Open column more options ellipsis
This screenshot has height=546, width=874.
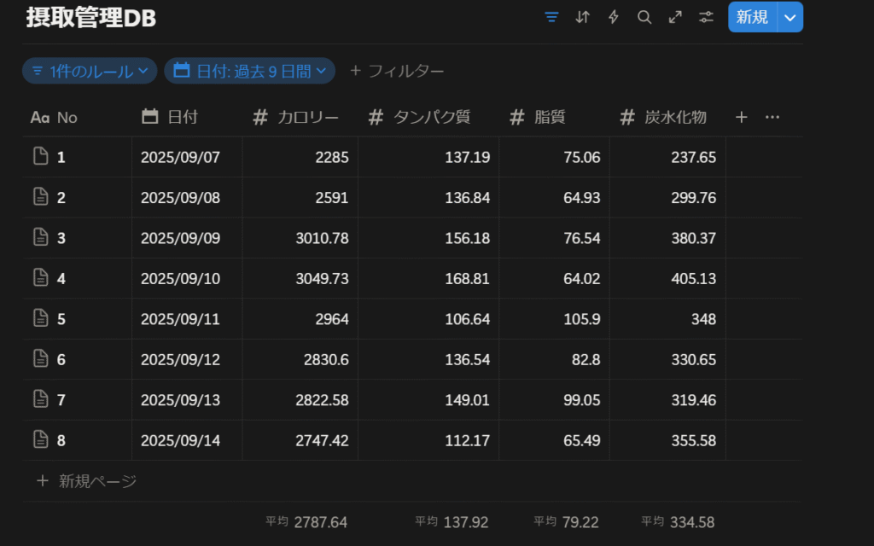pos(772,117)
